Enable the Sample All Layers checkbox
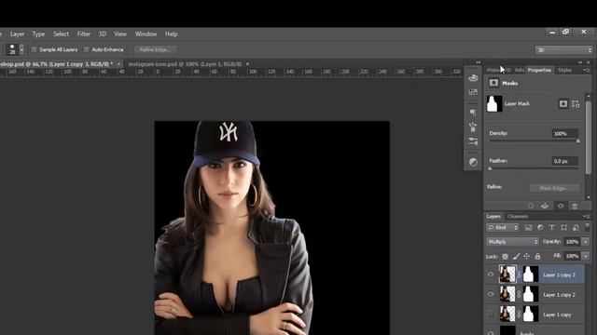Viewport: 597px width, 335px height. [x=34, y=49]
